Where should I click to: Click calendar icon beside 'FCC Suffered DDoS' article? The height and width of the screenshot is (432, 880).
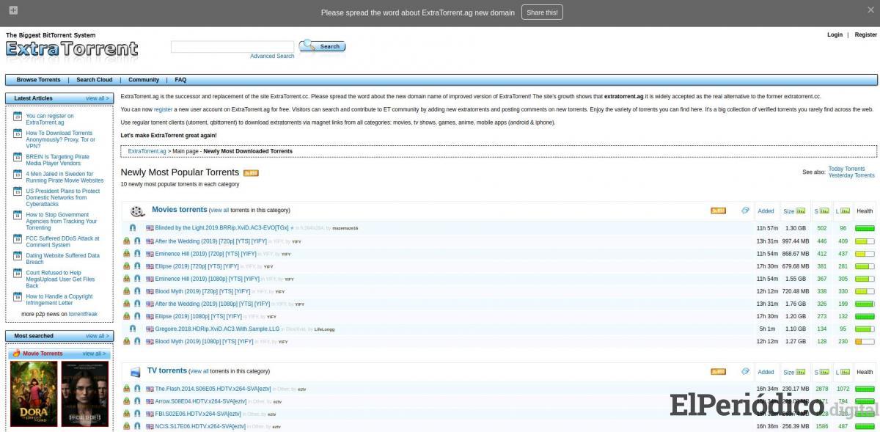pos(18,239)
